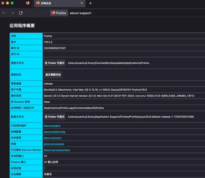
Task: Show profile folder in Finder
Action: click(55, 117)
